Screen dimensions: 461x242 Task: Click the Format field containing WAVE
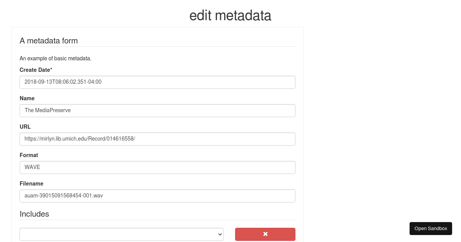[157, 167]
